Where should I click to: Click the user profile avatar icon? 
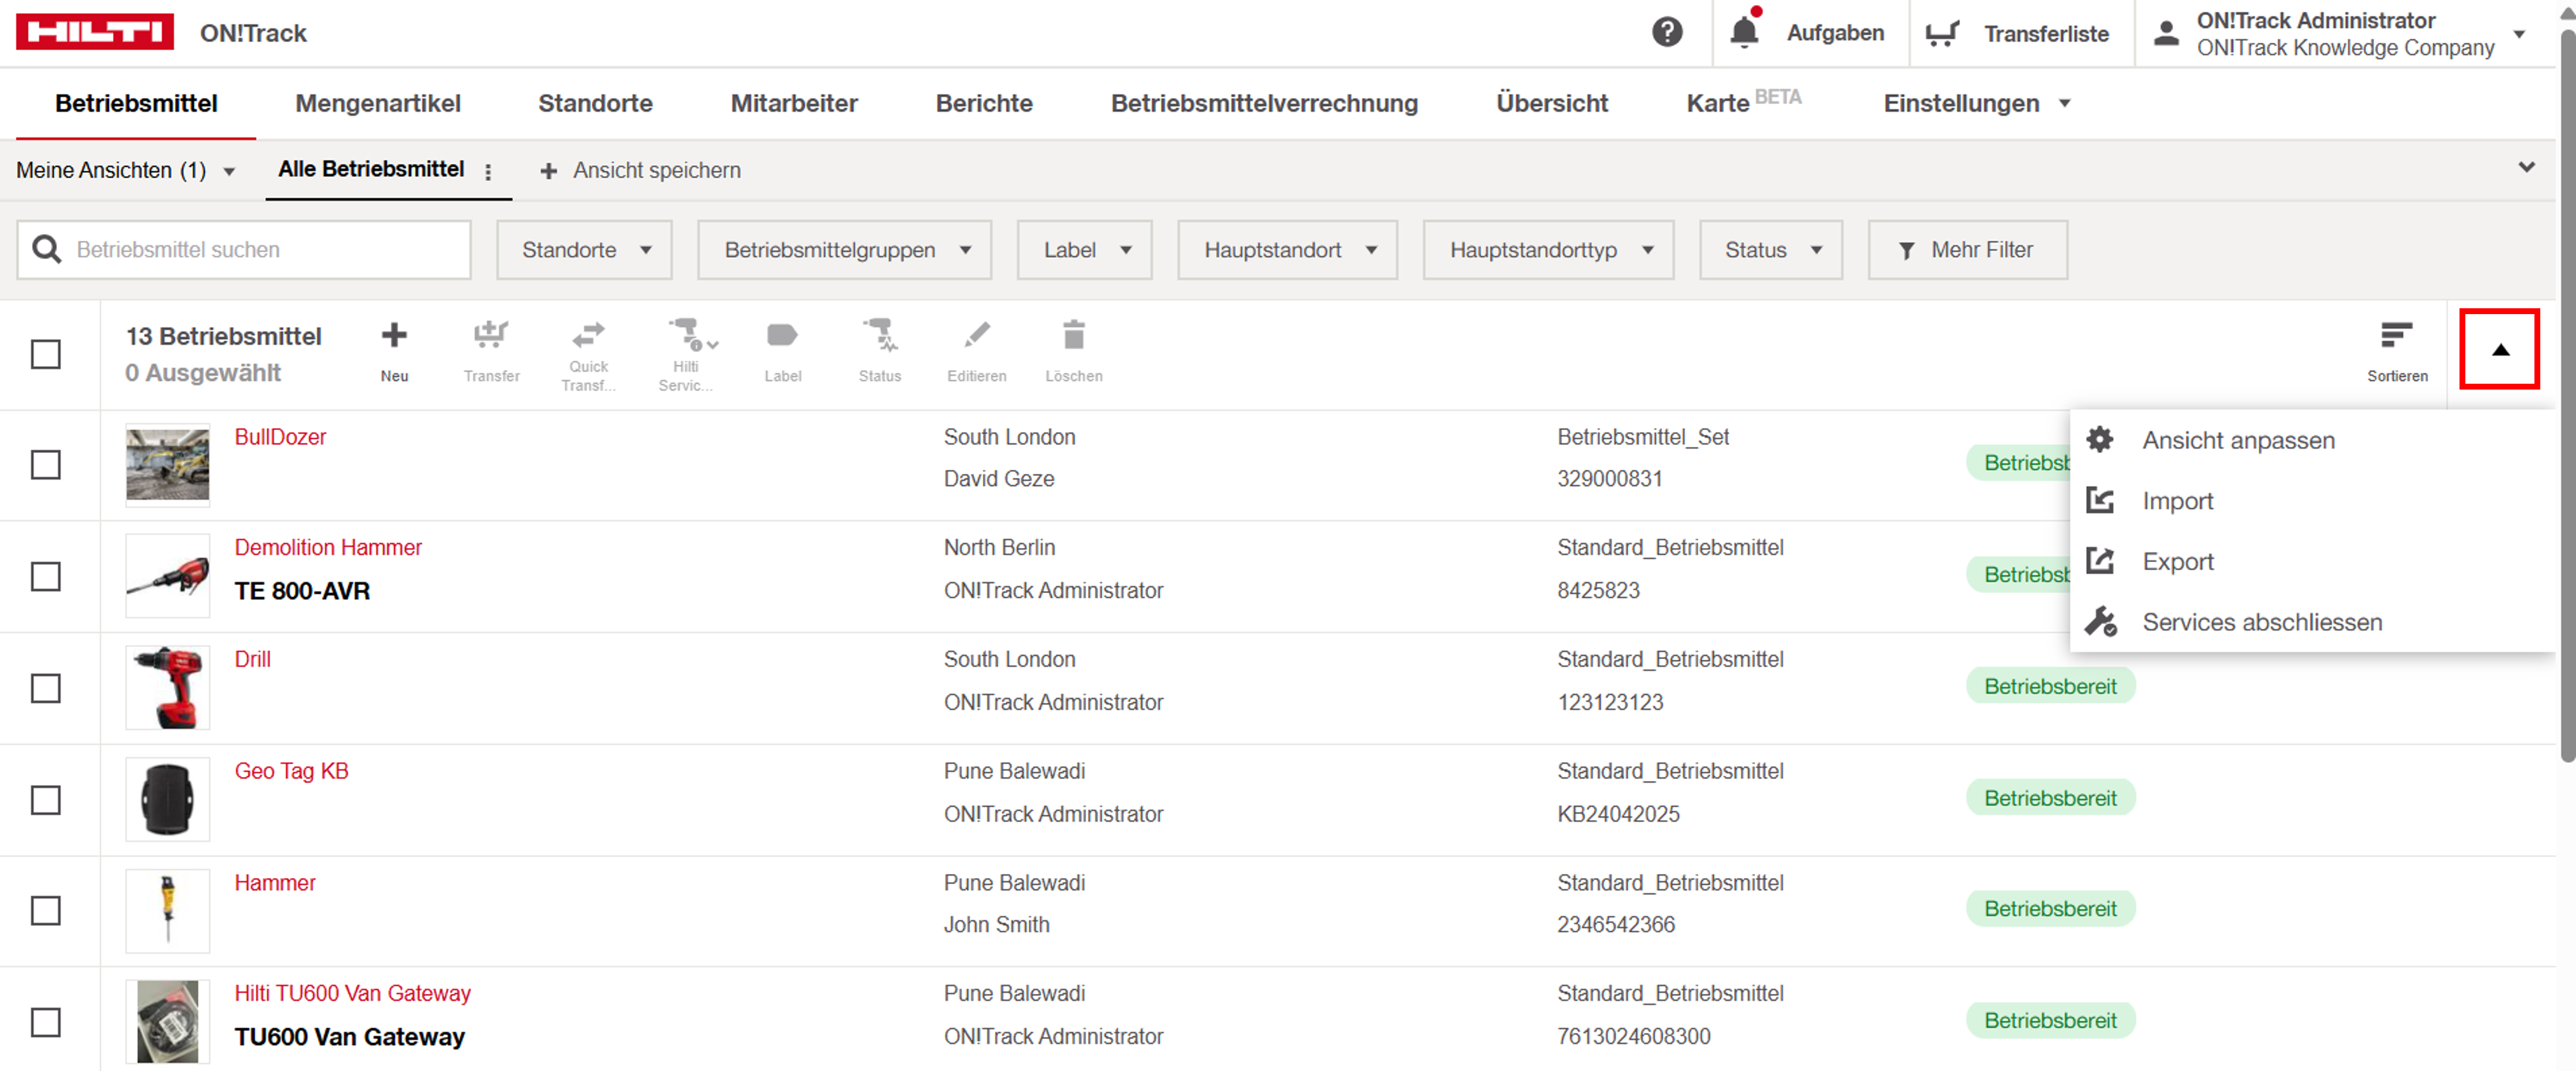pyautogui.click(x=2166, y=33)
